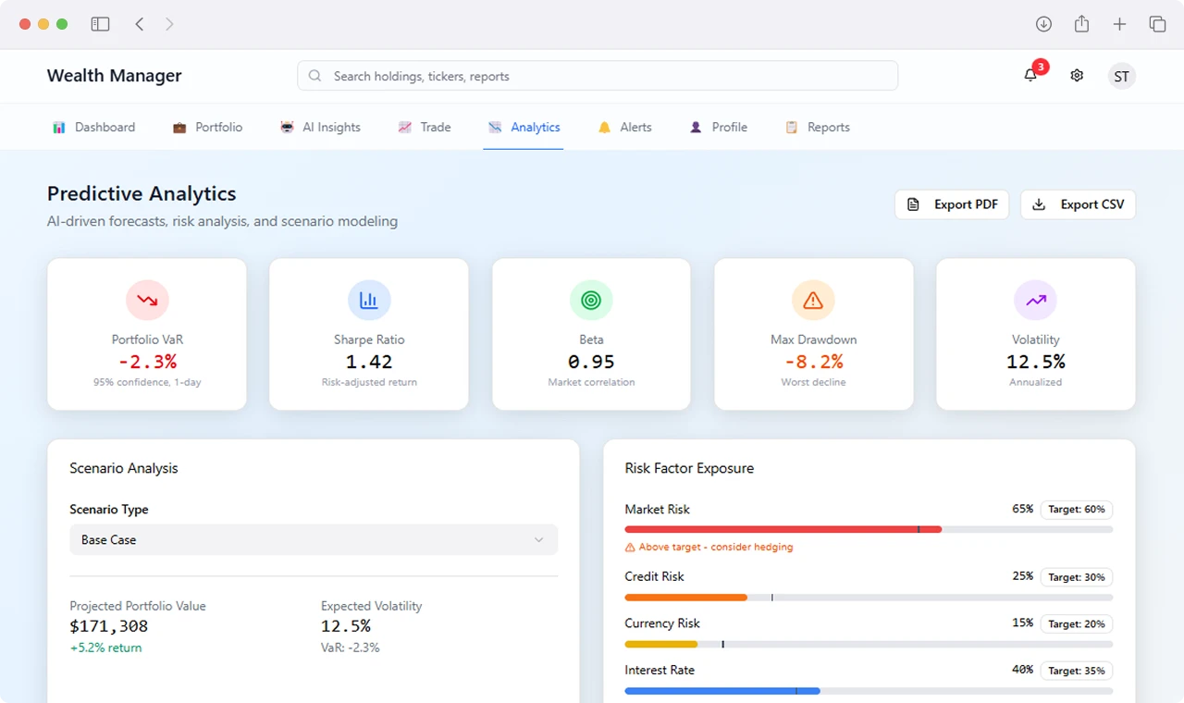Open the Trade tab

[425, 127]
